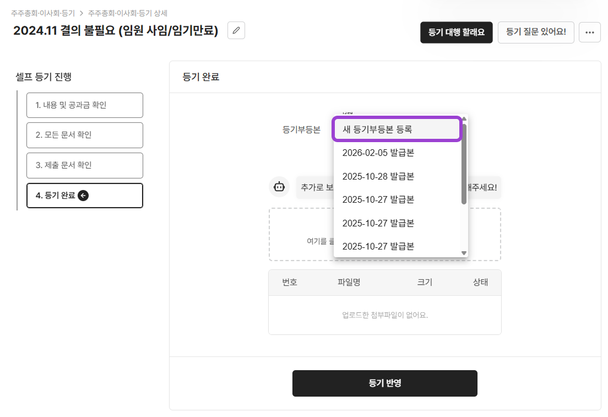This screenshot has height=417, width=608.
Task: Pick the 2025-10-28 발급본 option
Action: pyautogui.click(x=378, y=176)
